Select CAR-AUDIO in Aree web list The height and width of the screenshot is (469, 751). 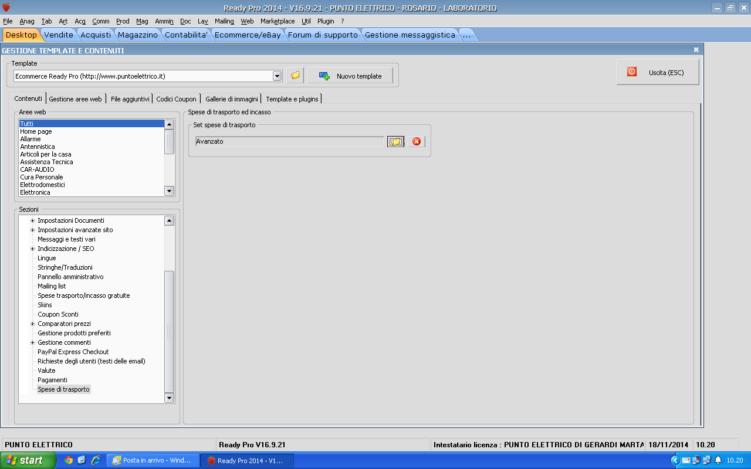click(92, 169)
